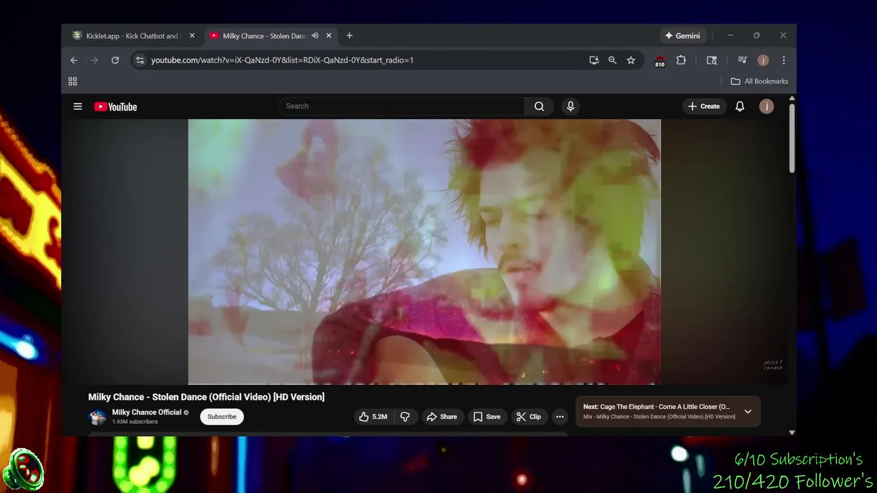Click the Create button
This screenshot has height=493, width=877.
(704, 106)
